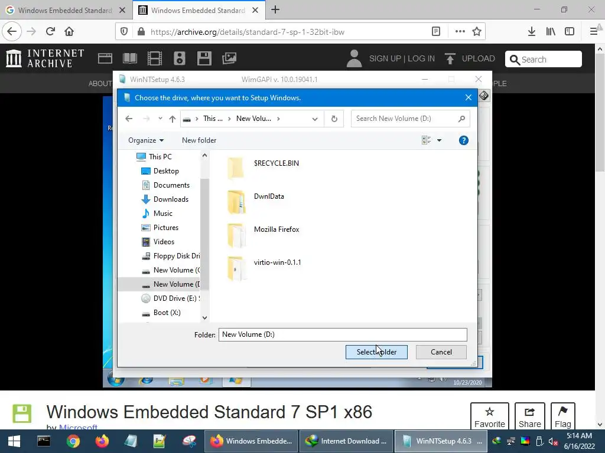Open a new Firefox tab
The height and width of the screenshot is (453, 605).
click(275, 10)
